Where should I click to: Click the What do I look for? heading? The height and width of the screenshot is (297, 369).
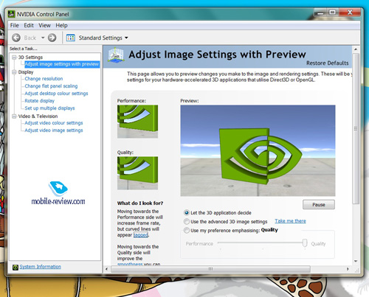click(x=140, y=203)
